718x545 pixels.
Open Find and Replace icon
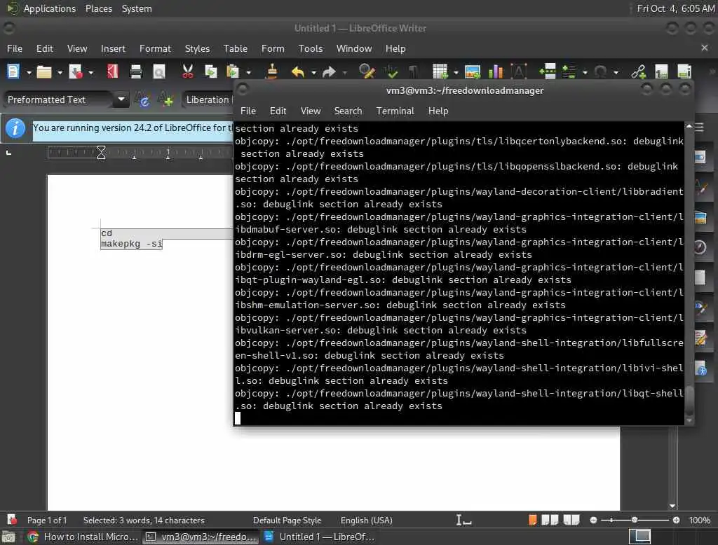coord(367,71)
